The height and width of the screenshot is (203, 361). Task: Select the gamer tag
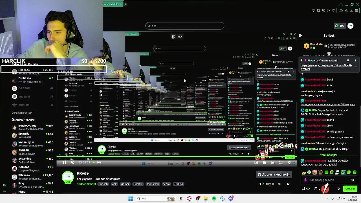click(125, 184)
